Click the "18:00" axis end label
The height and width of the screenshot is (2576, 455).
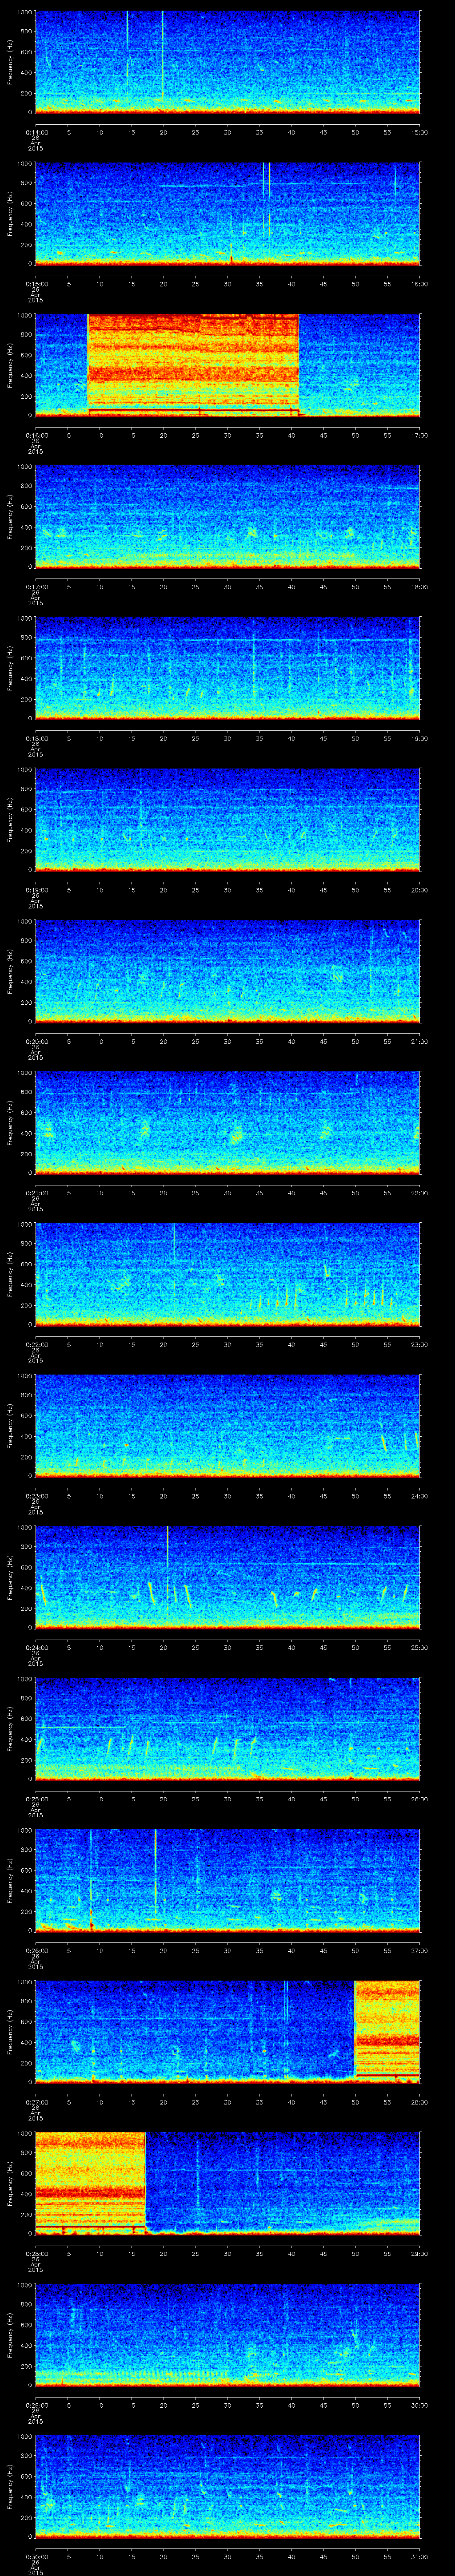click(x=420, y=587)
